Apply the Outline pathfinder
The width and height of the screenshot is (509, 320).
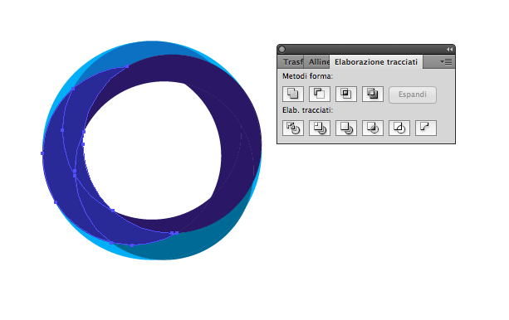(x=399, y=128)
